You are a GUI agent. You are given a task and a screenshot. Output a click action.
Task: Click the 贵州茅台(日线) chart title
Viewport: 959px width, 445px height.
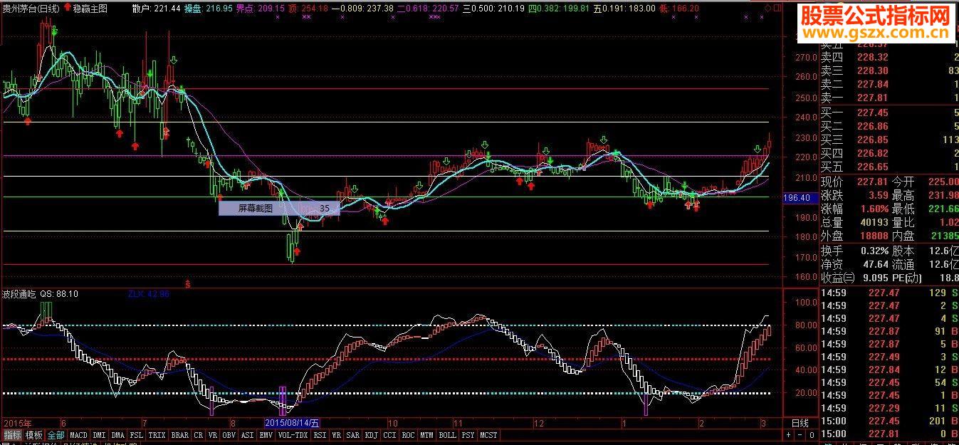[31, 9]
